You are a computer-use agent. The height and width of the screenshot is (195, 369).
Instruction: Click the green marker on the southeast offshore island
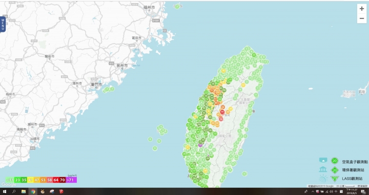245,174
